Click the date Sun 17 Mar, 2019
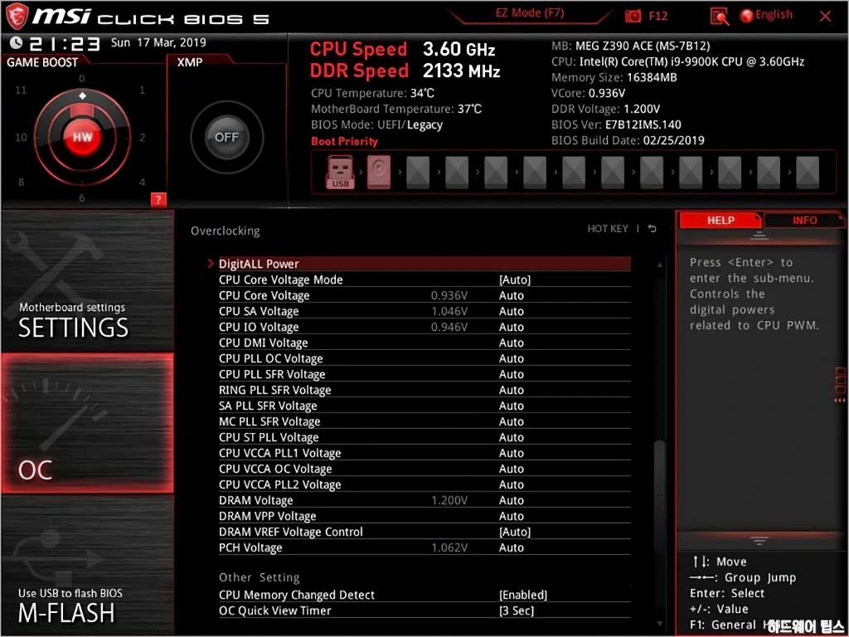 pos(158,42)
